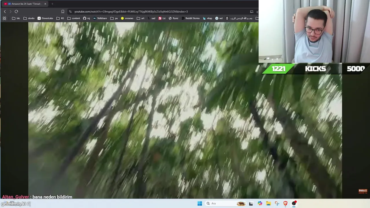The image size is (370, 208).
Task: Reload the YouTube page
Action: pyautogui.click(x=16, y=12)
